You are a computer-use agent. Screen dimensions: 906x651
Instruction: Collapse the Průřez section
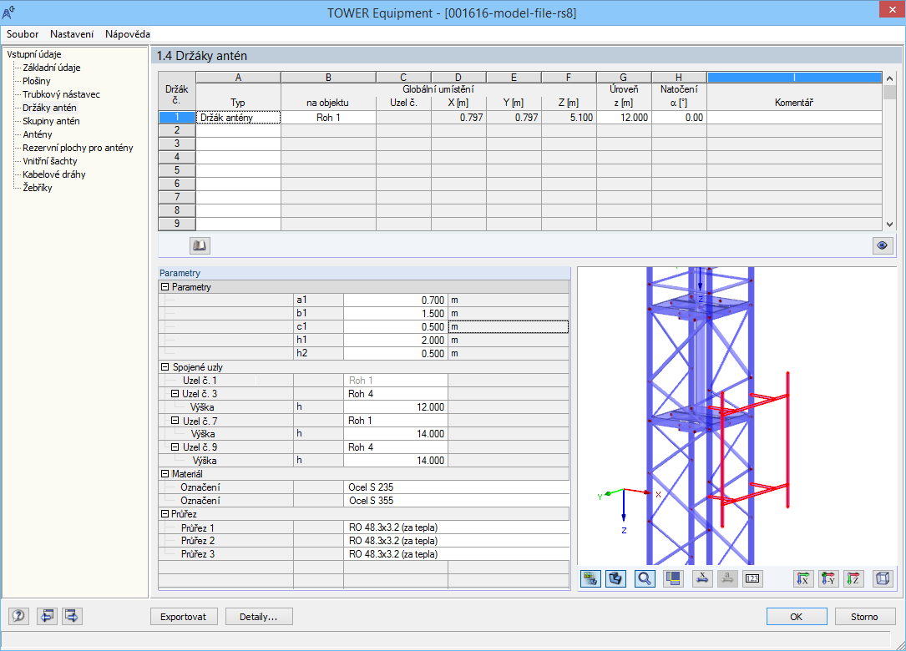[164, 514]
